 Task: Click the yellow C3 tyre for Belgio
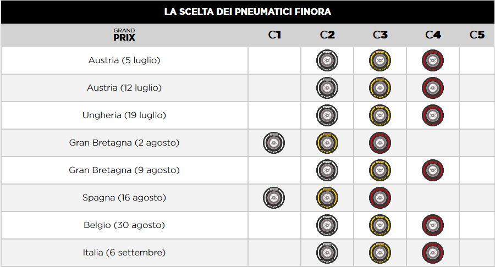pos(380,225)
